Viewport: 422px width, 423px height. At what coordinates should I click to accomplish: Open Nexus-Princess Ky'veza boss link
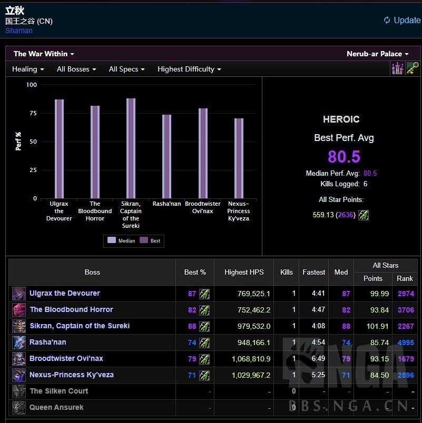[x=71, y=375]
